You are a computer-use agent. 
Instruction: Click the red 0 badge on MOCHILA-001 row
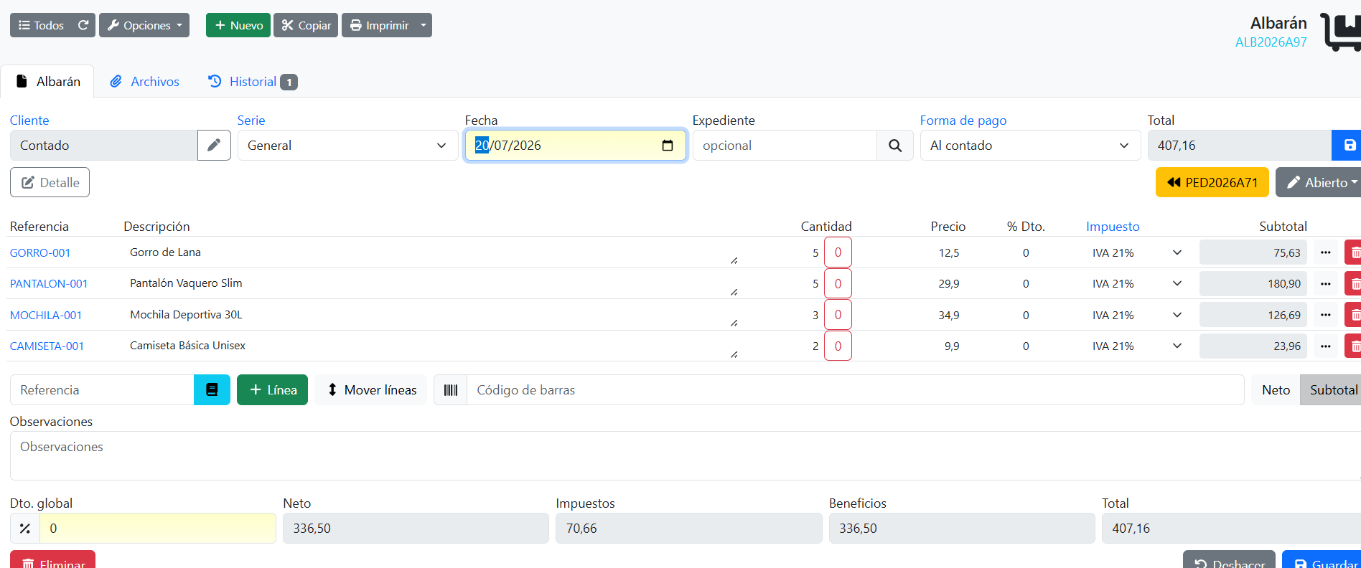[x=838, y=315]
